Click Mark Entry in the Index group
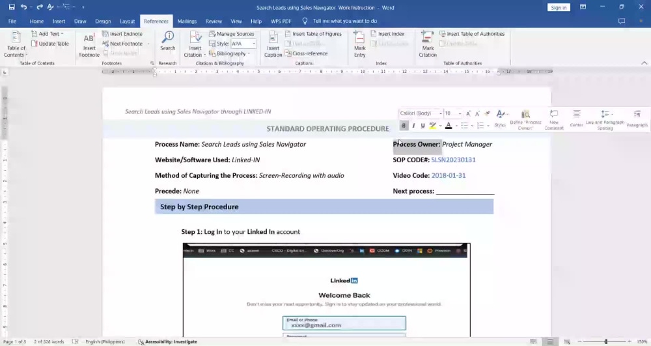 point(359,44)
